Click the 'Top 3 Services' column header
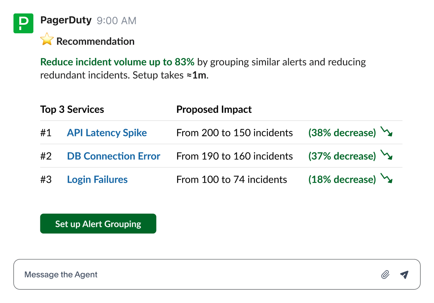Screen dimensions: 434x303 click(72, 109)
